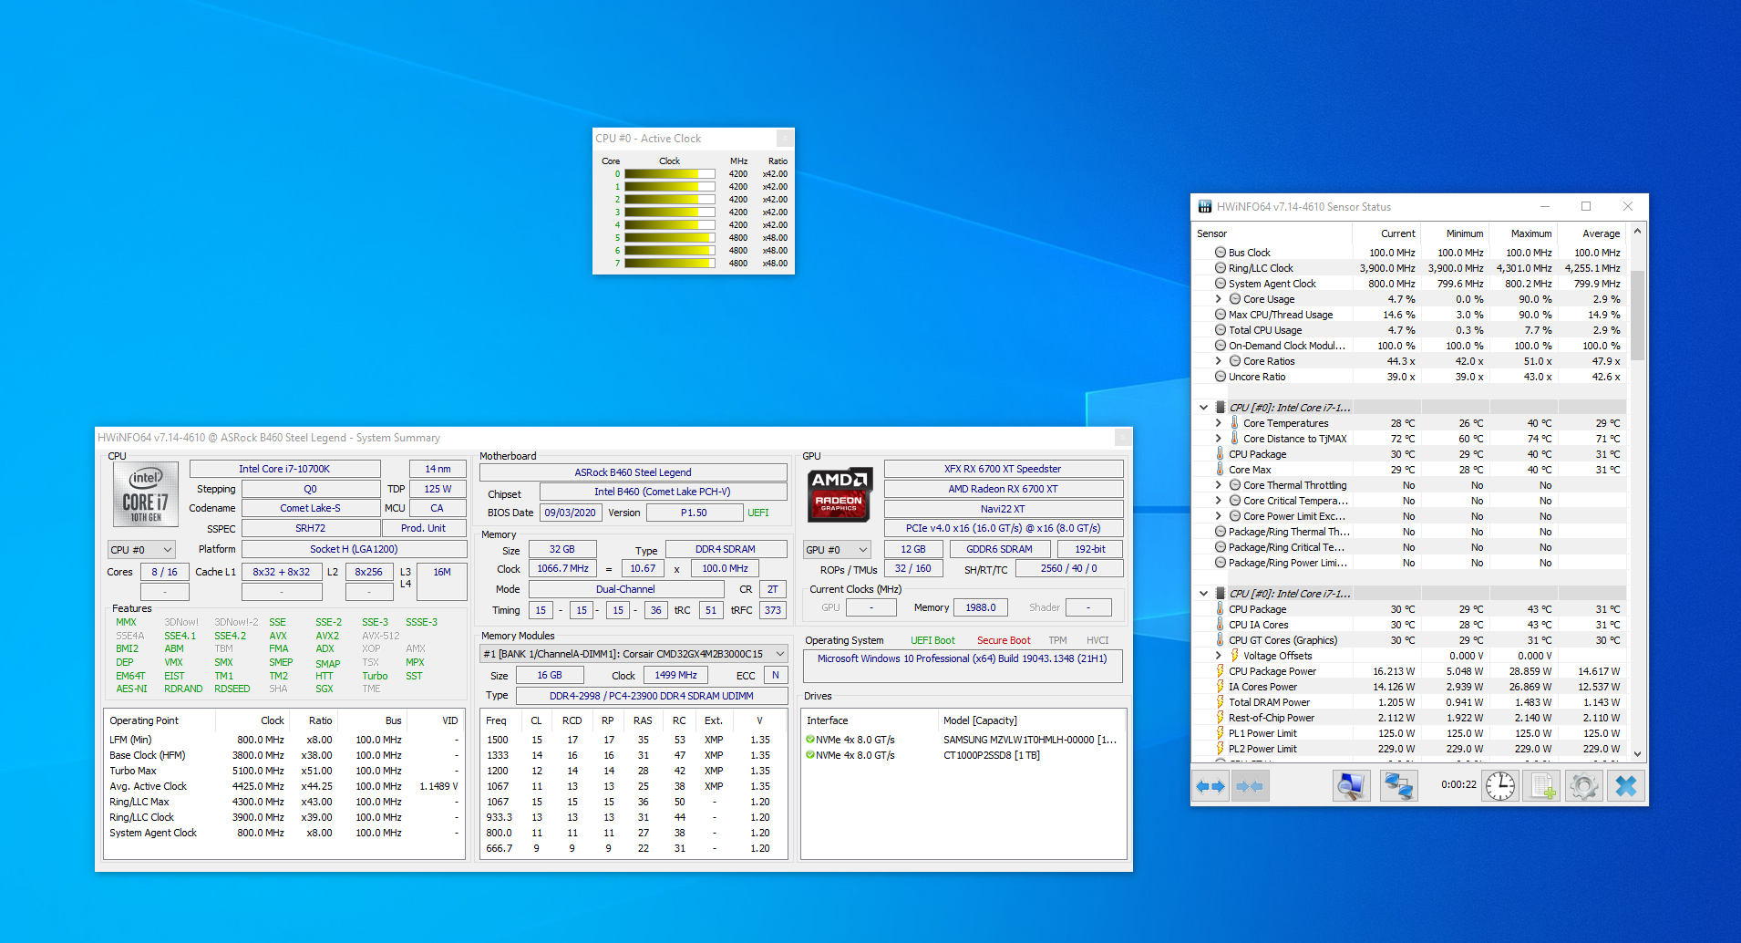Click the greyed shrink columns arrows icon

pos(1250,786)
